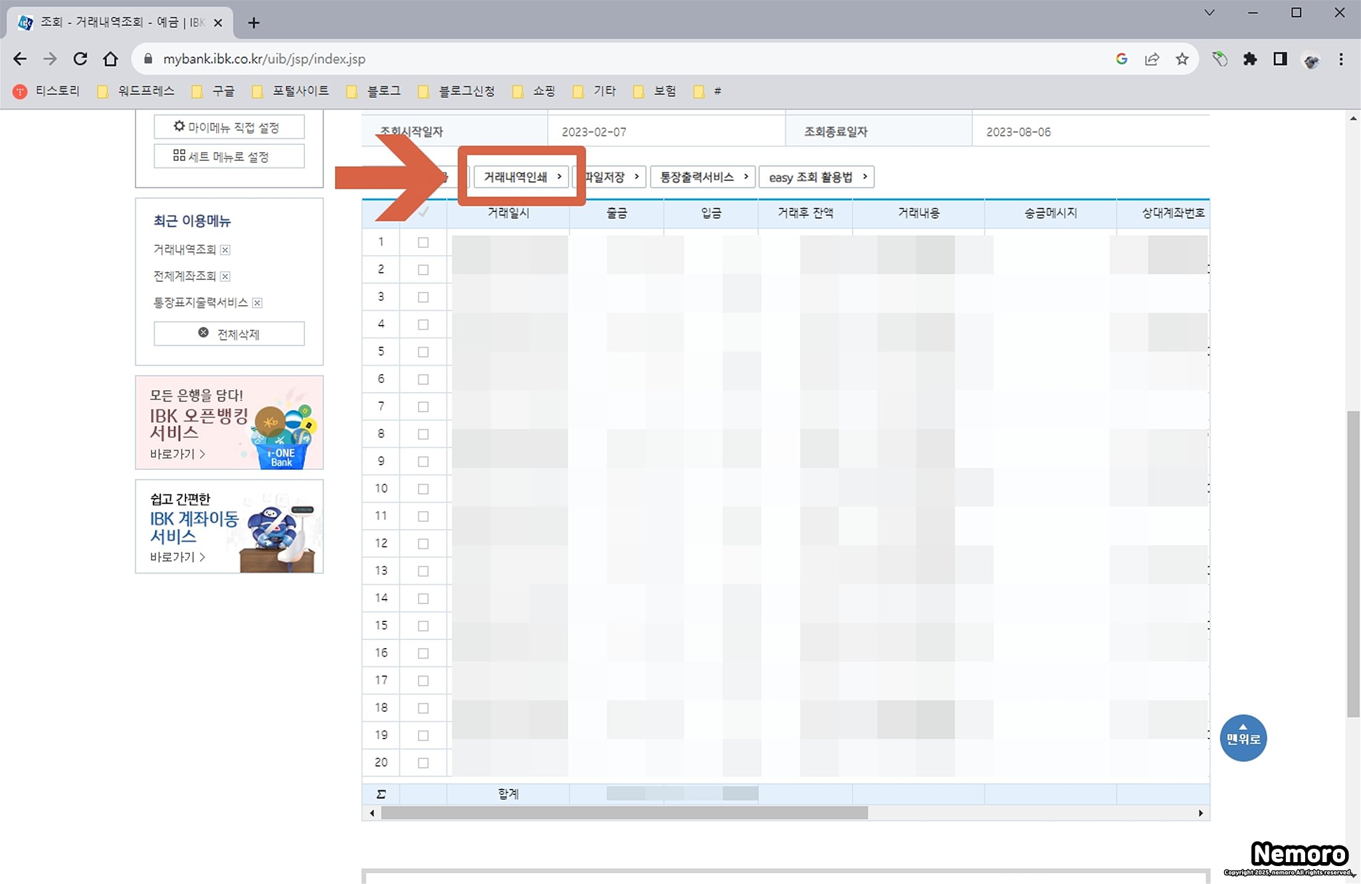Open the 포털사이트 bookmark folder
This screenshot has height=884, width=1361.
coord(292,91)
